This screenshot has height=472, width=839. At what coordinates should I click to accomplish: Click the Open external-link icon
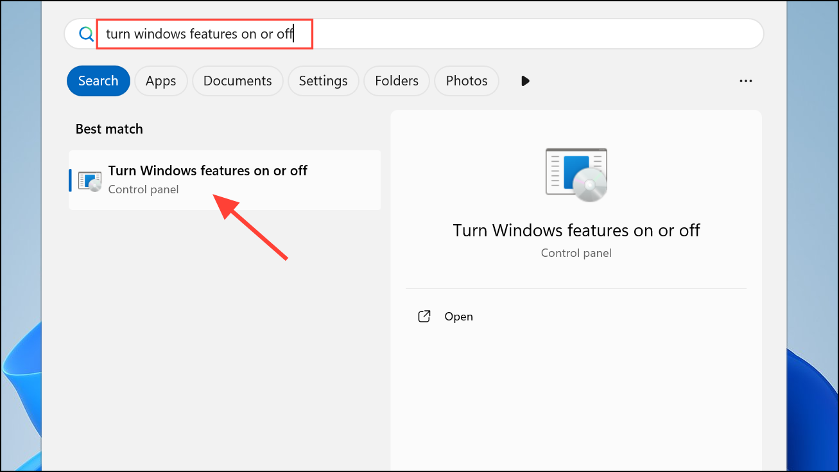424,317
